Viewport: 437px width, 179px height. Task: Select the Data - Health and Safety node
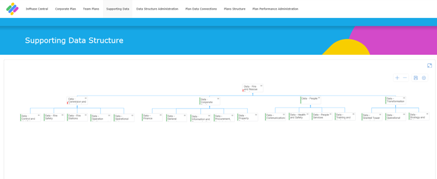[x=299, y=116]
